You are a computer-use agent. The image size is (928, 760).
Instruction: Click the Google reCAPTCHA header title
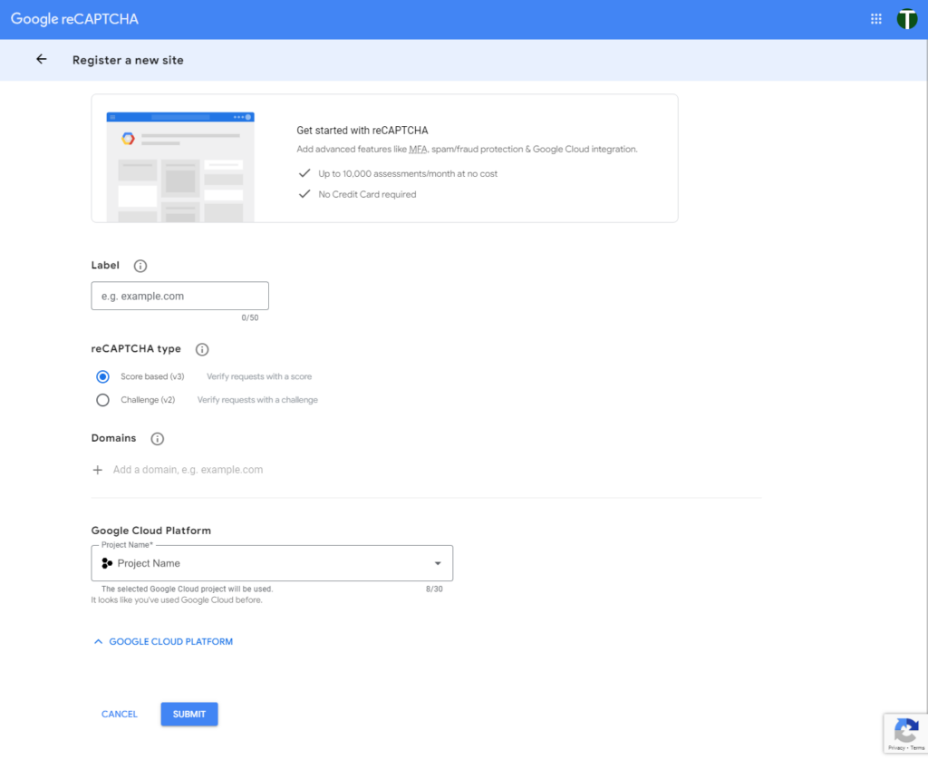click(x=74, y=19)
